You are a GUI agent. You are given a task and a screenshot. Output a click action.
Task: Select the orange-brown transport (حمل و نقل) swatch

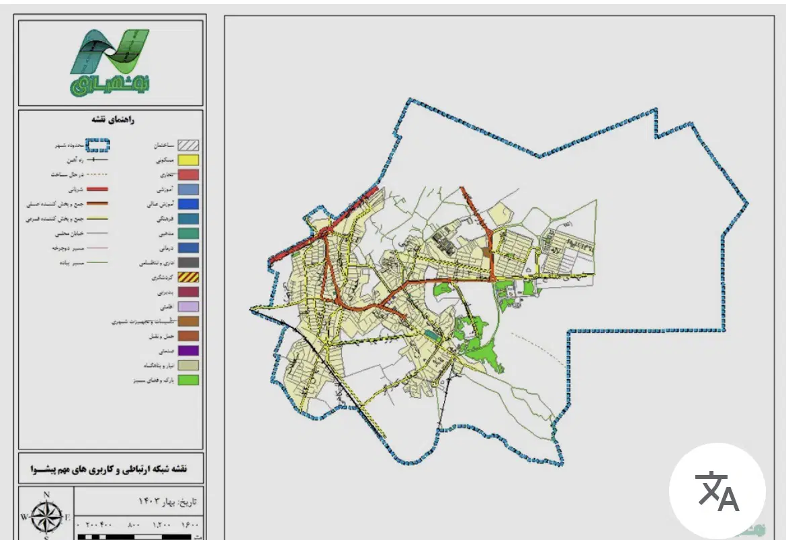(x=189, y=336)
